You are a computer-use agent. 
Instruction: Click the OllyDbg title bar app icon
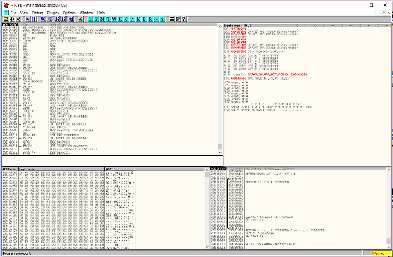pos(6,5)
